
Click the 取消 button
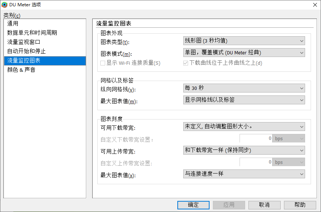coord(264,205)
